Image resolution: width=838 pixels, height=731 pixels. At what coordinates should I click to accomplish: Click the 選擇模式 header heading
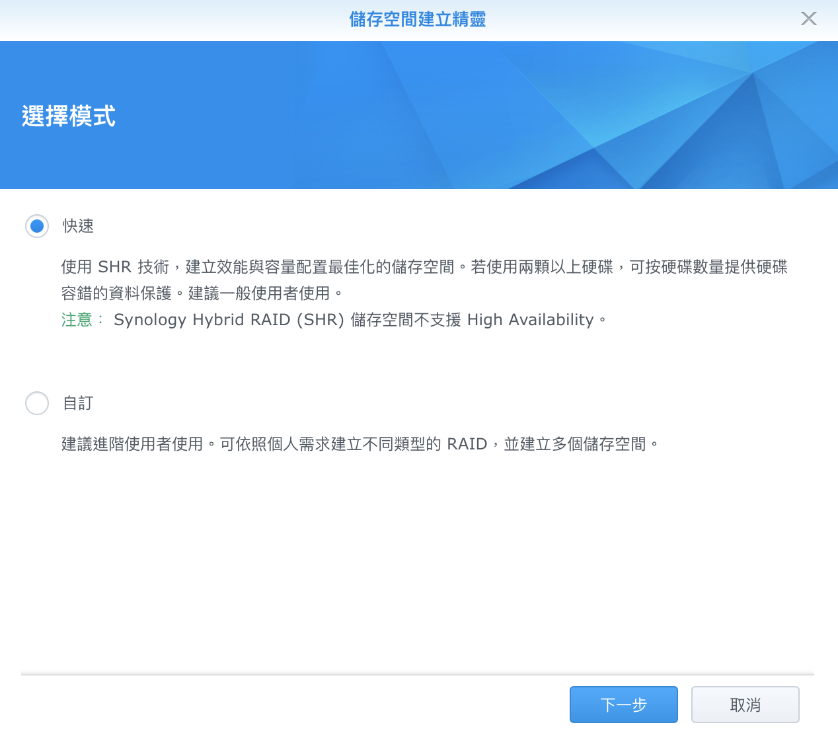[69, 116]
